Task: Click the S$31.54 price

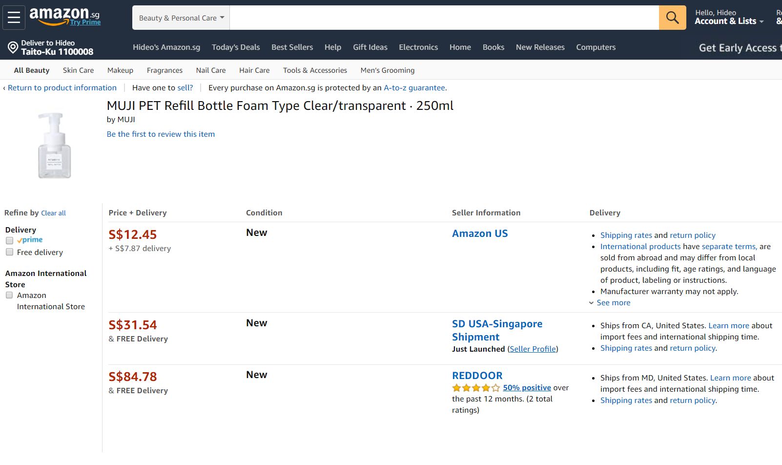Action: click(x=133, y=325)
